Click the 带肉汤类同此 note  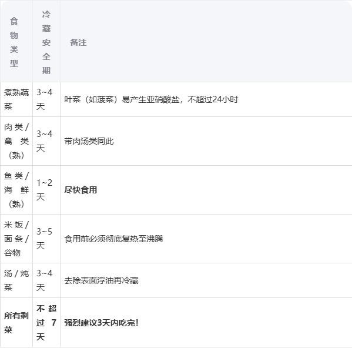point(89,141)
